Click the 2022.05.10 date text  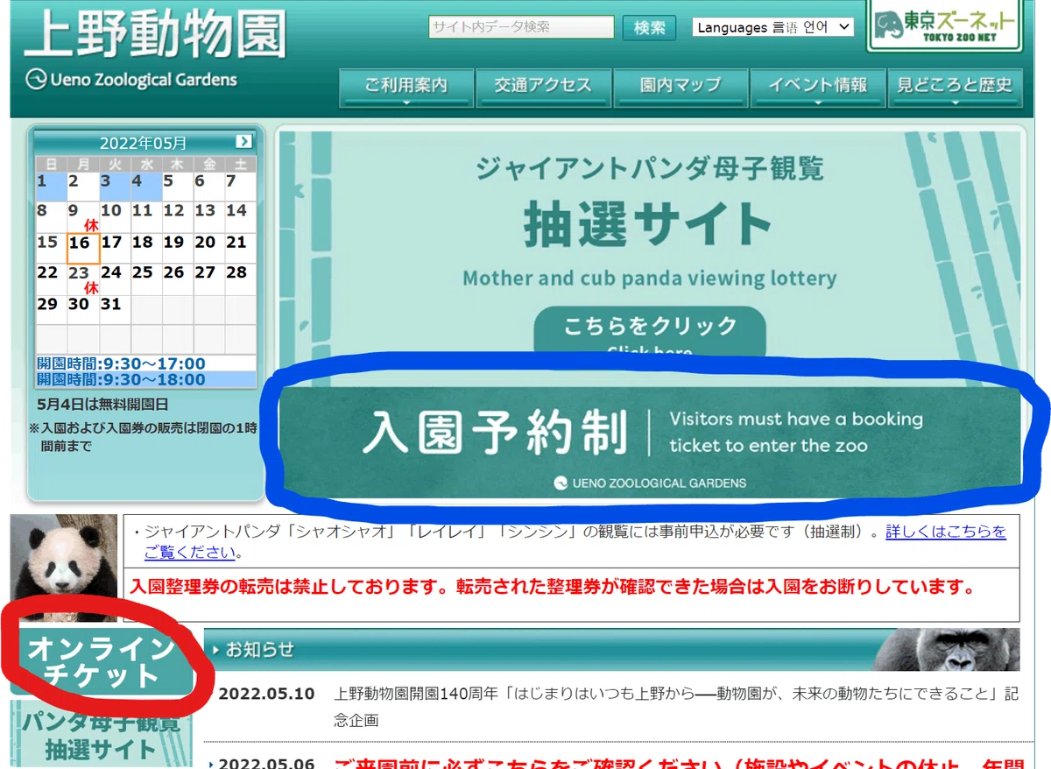(266, 695)
